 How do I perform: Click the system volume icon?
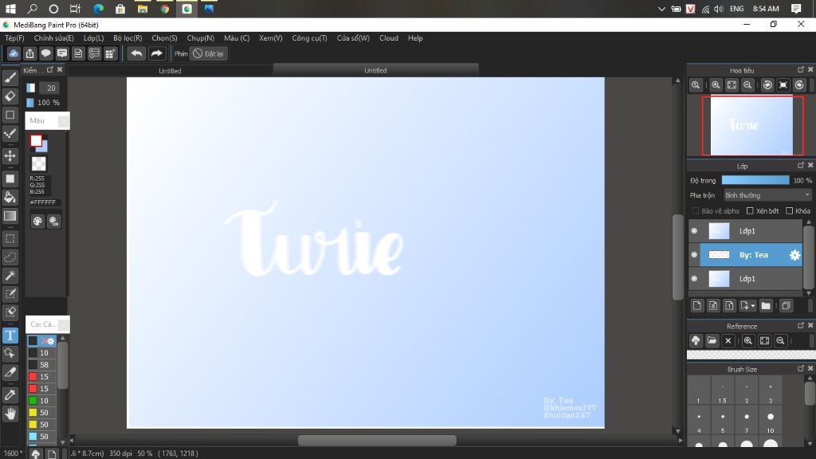point(719,9)
